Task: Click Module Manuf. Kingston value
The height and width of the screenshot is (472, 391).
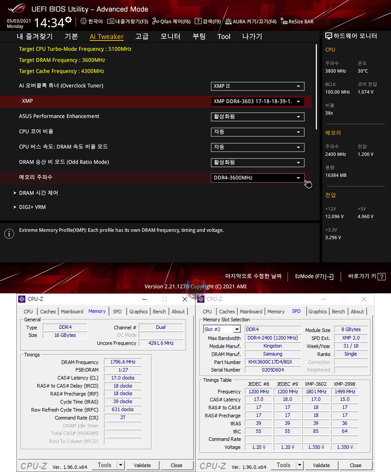Action: [x=273, y=346]
